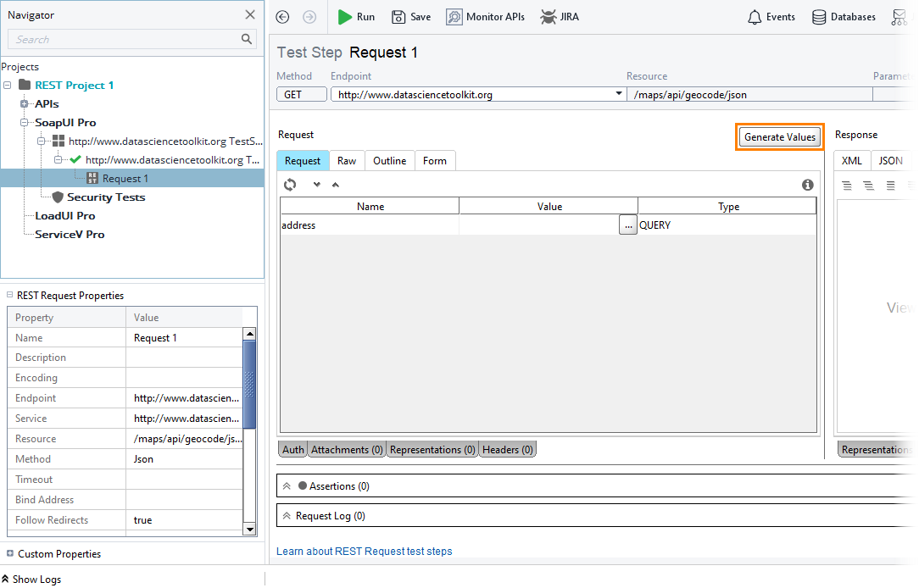Switch to the Outline tab
The width and height of the screenshot is (919, 588).
390,160
